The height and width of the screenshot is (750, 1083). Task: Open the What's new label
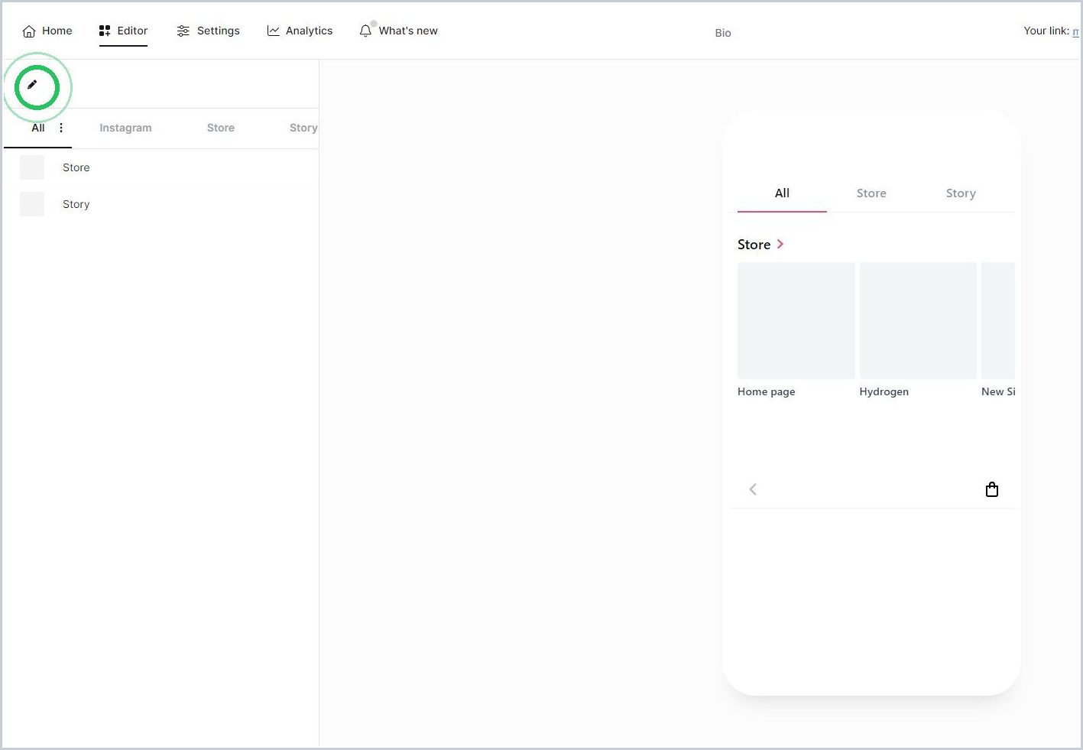(x=408, y=31)
